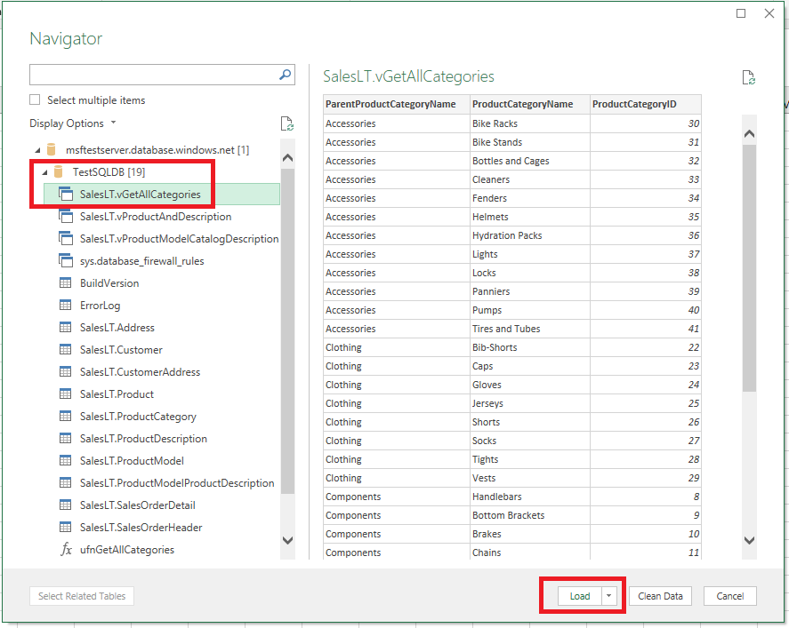789x628 pixels.
Task: Close the Navigator dialog
Action: coord(769,13)
